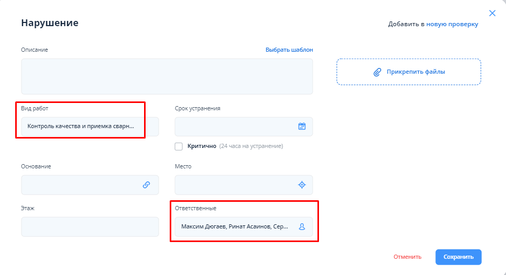Focus the Описание text area
Screen dimensions: 506x275
pos(167,76)
